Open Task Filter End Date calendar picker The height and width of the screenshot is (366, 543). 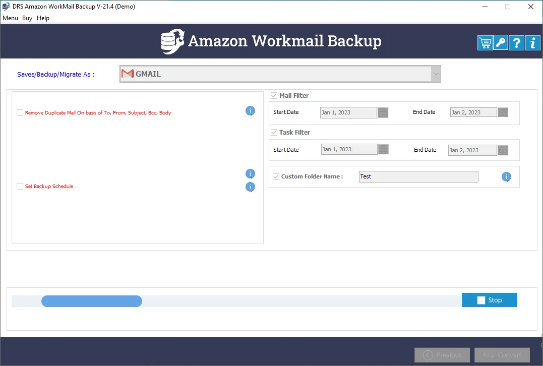pos(503,150)
